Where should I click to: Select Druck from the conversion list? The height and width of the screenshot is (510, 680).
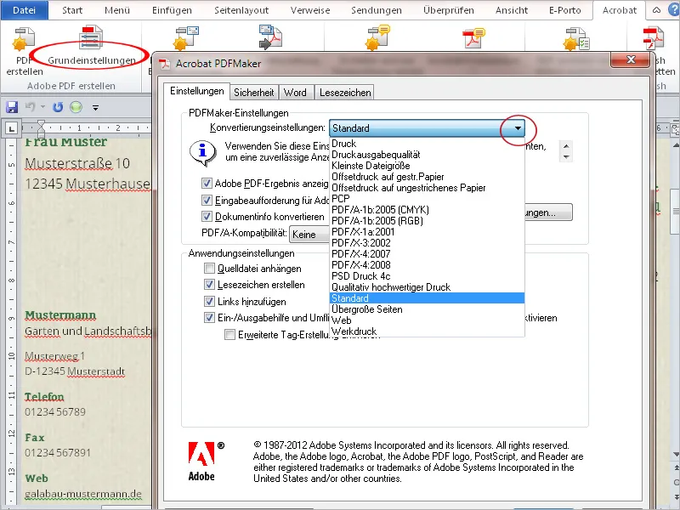427,143
